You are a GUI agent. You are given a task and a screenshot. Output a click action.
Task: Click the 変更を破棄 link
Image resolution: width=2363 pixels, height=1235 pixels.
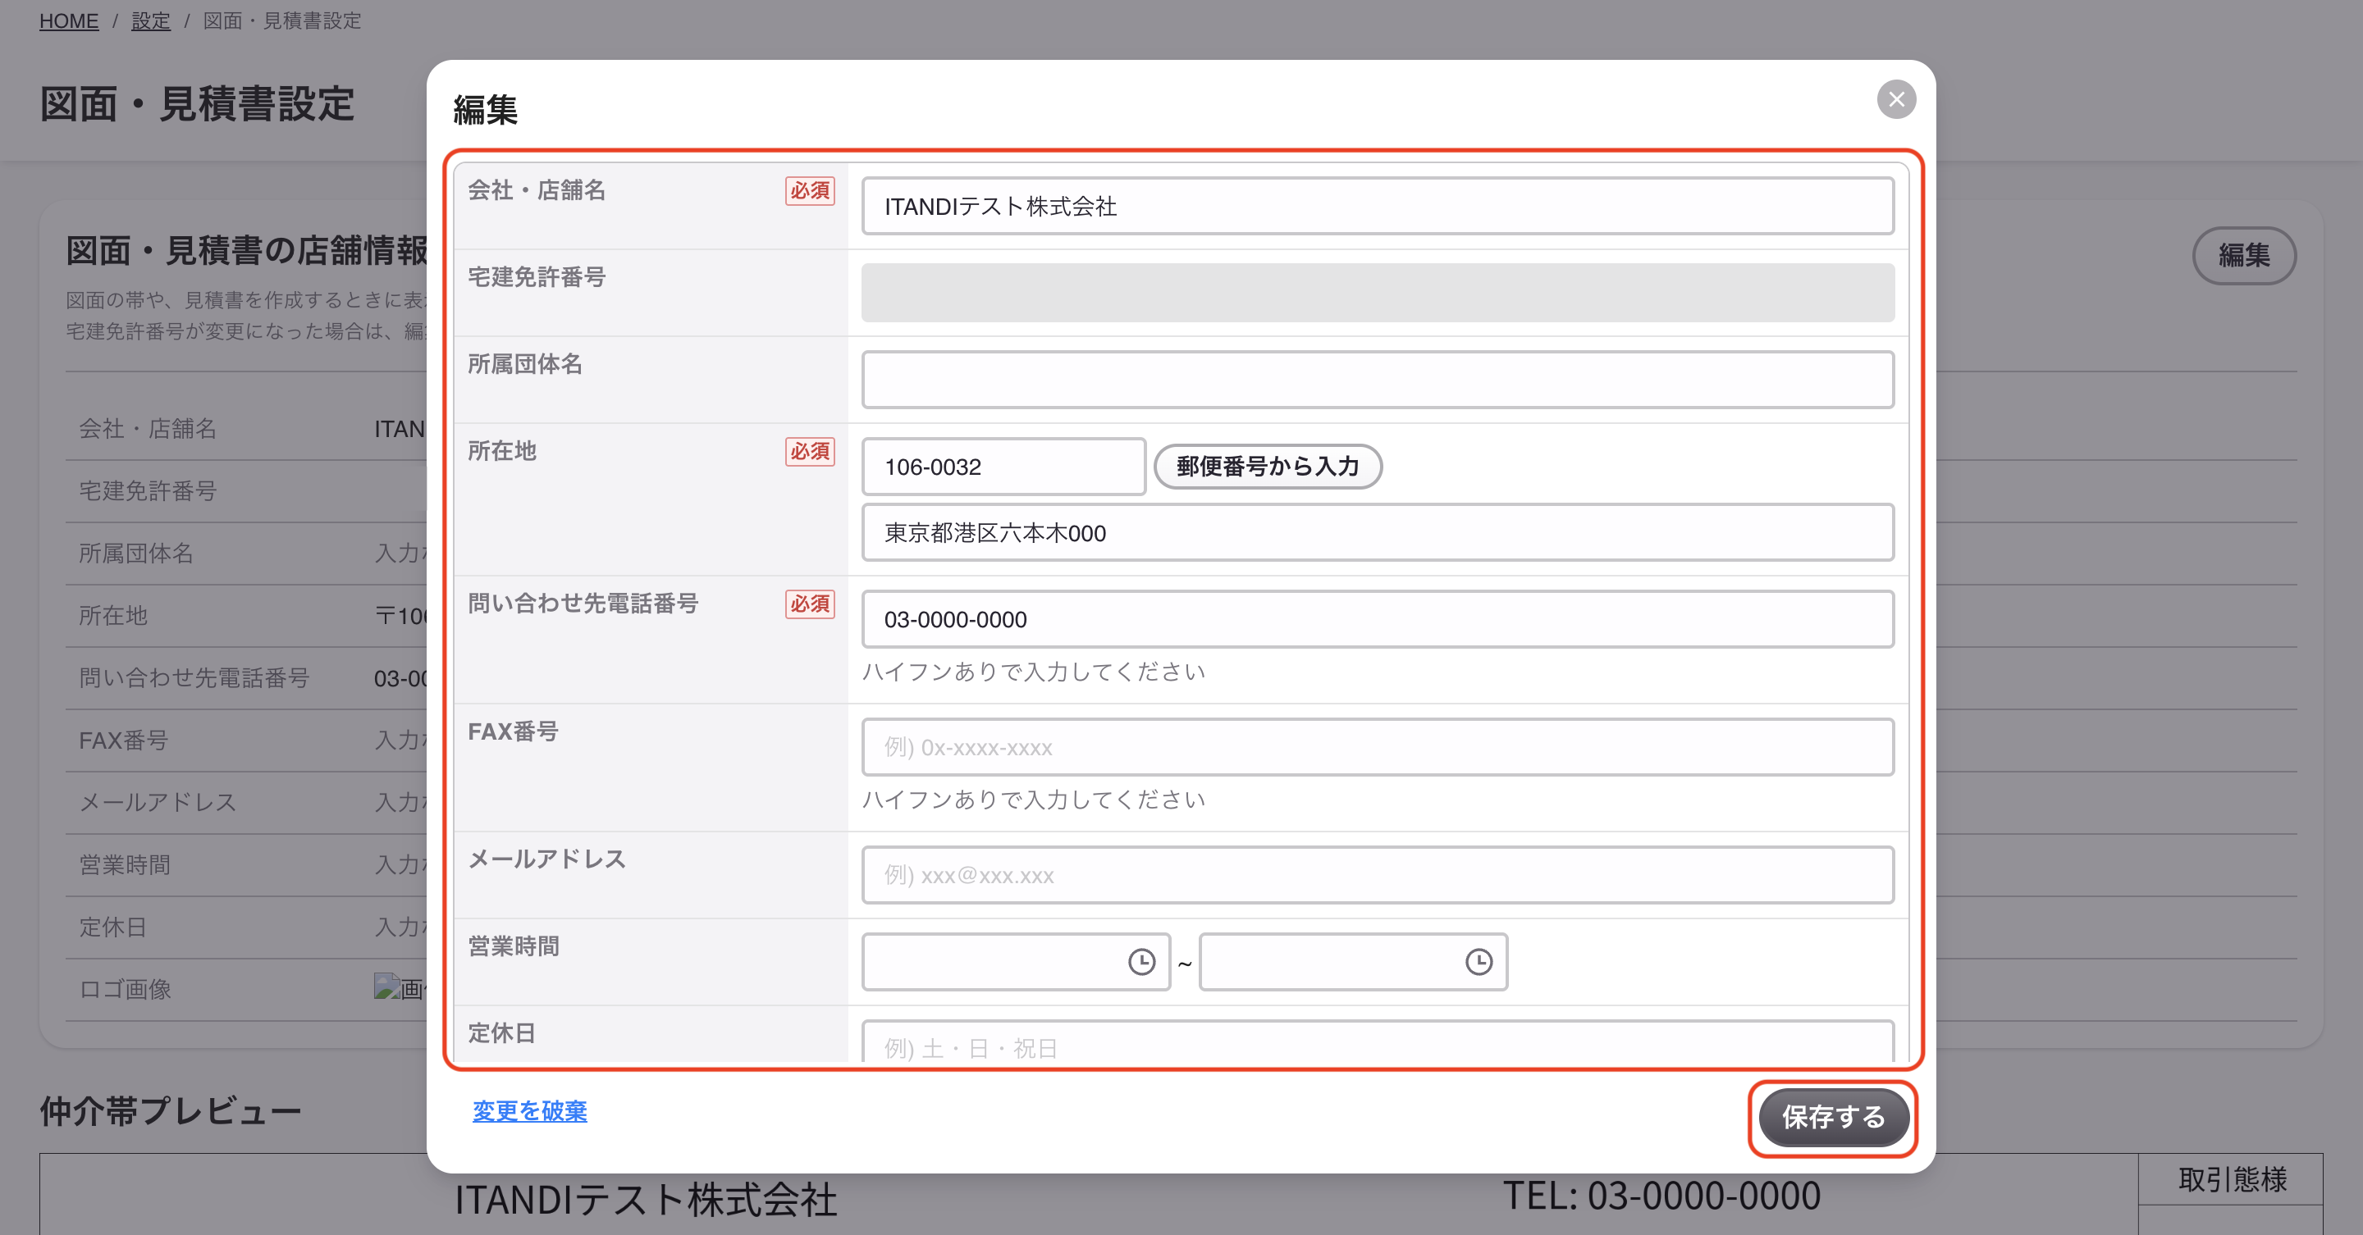pos(529,1110)
